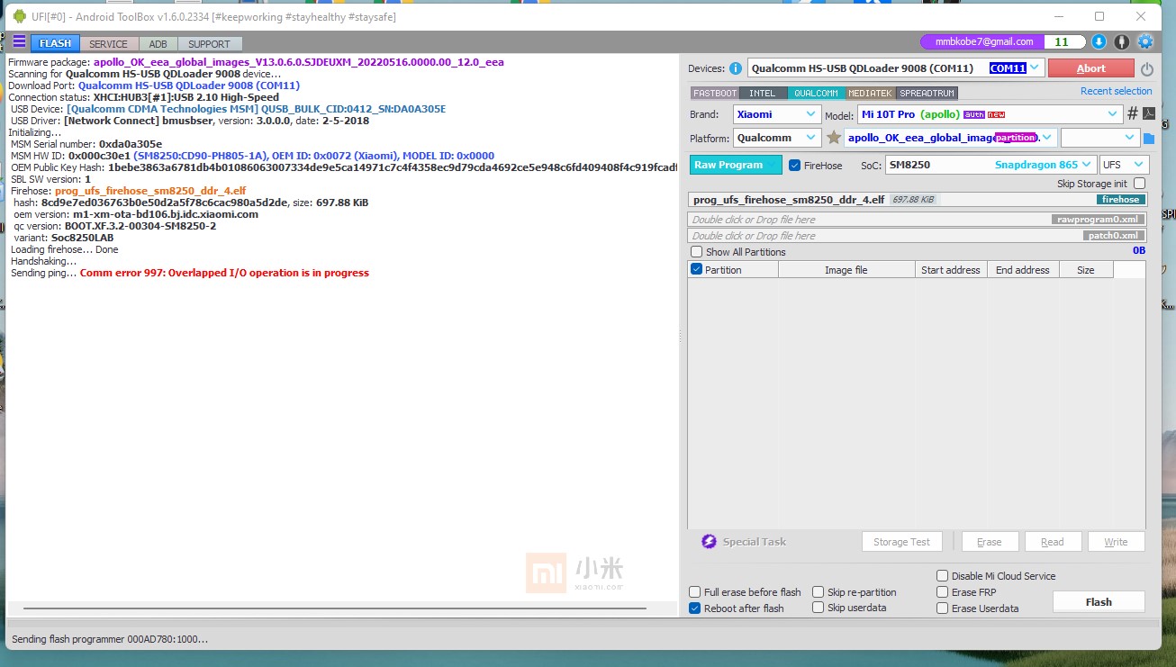Select the QUALCOMM mode tab

(x=817, y=93)
